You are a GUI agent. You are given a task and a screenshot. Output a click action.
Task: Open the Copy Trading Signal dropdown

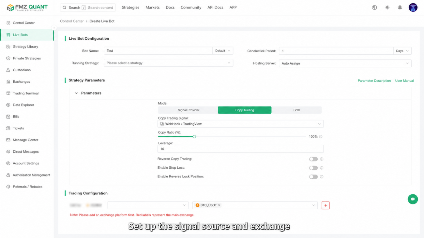(x=240, y=124)
